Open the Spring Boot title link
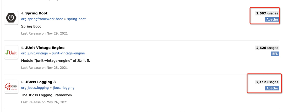The width and height of the screenshot is (283, 112). pos(36,13)
